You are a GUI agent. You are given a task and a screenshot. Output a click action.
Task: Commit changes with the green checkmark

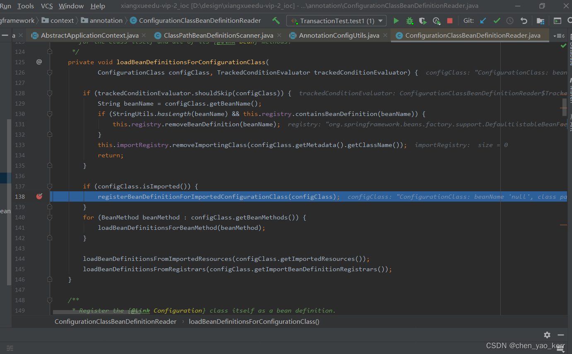497,21
